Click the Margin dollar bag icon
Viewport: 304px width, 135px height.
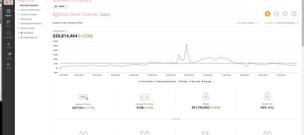[x=206, y=96]
